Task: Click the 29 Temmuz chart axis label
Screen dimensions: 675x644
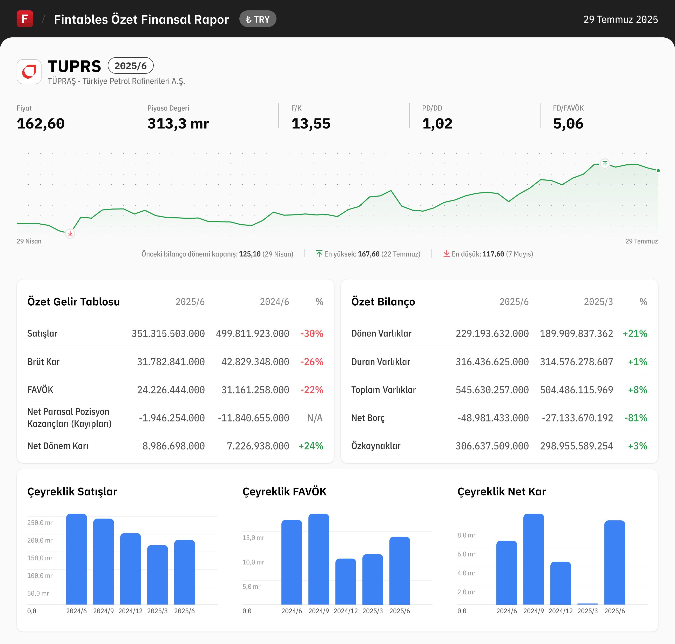Action: click(641, 241)
